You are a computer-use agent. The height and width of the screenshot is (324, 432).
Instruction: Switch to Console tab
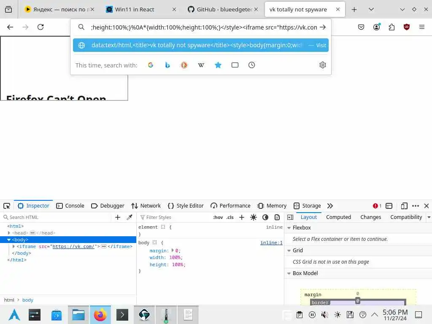coord(70,206)
